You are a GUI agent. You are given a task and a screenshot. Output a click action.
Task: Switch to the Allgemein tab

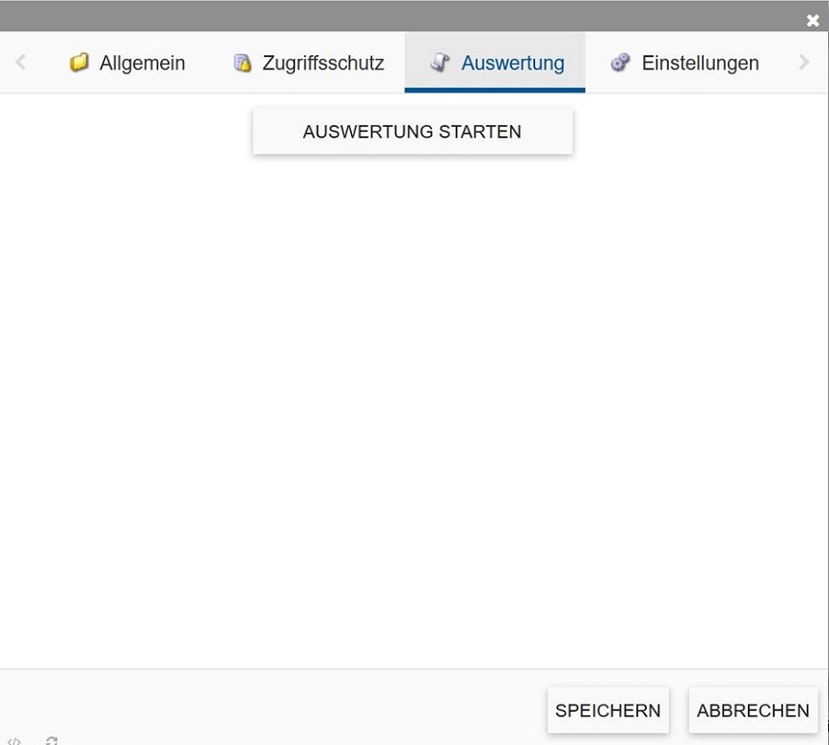pyautogui.click(x=141, y=63)
